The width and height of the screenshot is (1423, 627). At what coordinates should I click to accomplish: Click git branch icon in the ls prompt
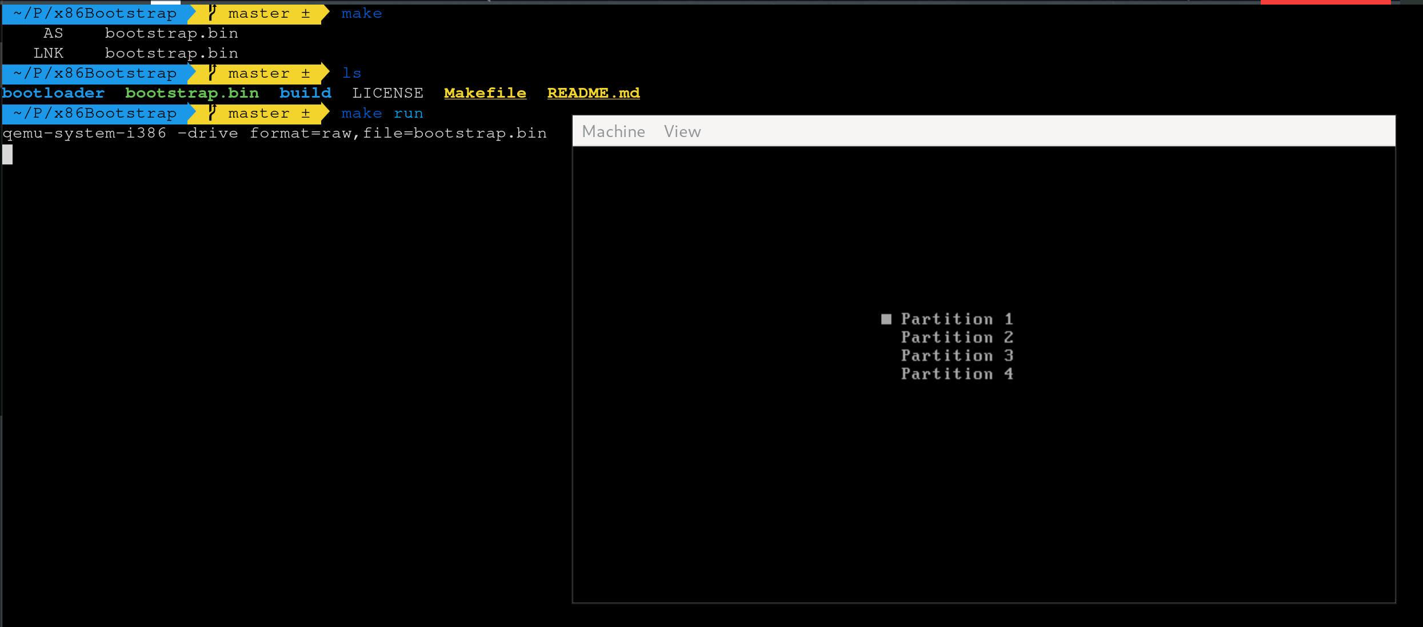click(212, 73)
